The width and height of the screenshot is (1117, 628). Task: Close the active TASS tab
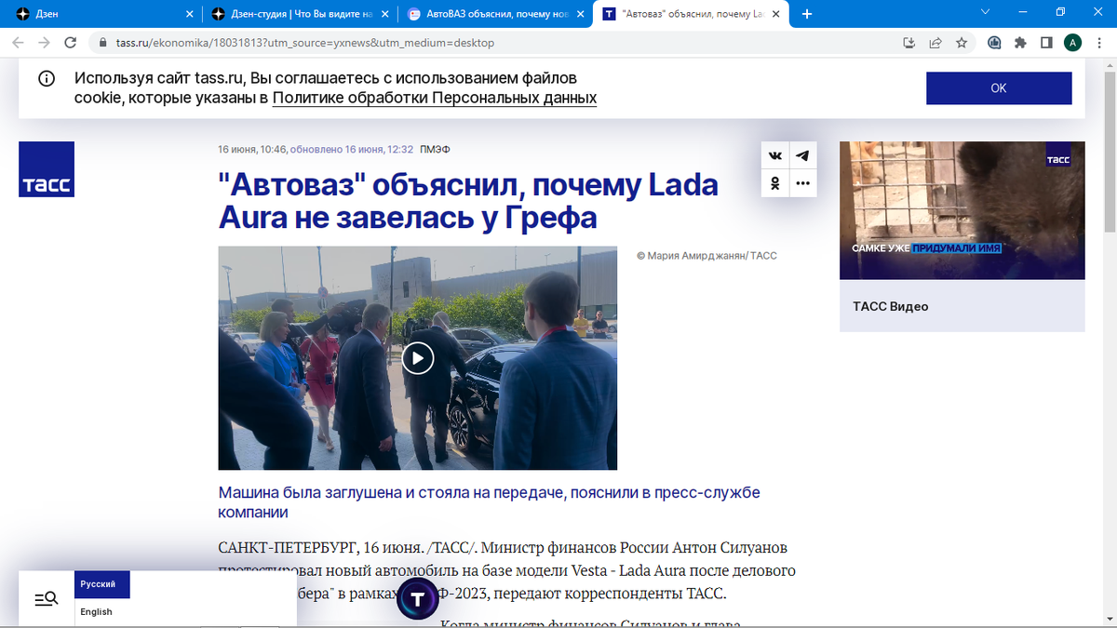pos(777,14)
